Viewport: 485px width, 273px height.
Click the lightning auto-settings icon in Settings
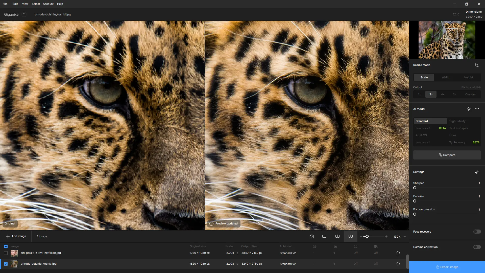point(477,172)
